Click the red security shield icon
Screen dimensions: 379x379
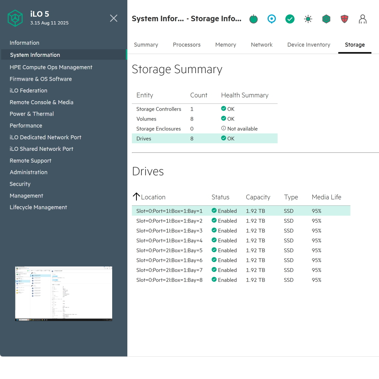pyautogui.click(x=345, y=19)
